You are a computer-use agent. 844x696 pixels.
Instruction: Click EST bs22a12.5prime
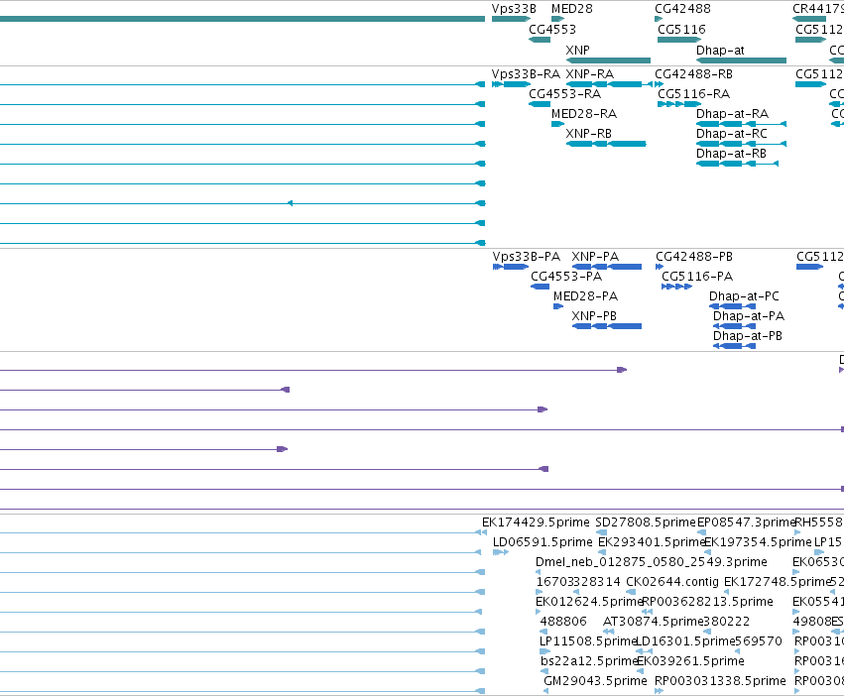(589, 661)
